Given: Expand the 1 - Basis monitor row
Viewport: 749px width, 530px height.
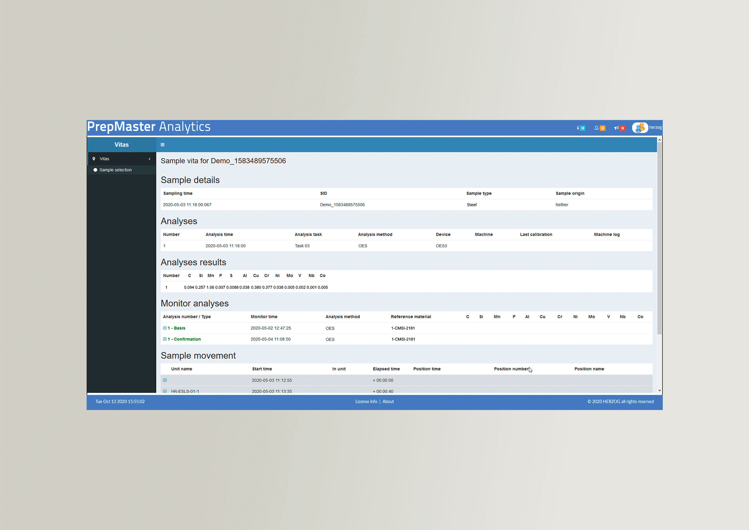Looking at the screenshot, I should (165, 328).
